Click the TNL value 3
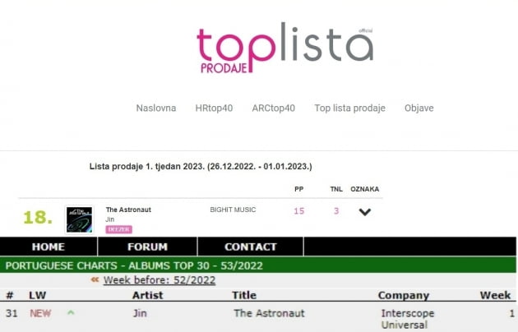 coord(336,211)
